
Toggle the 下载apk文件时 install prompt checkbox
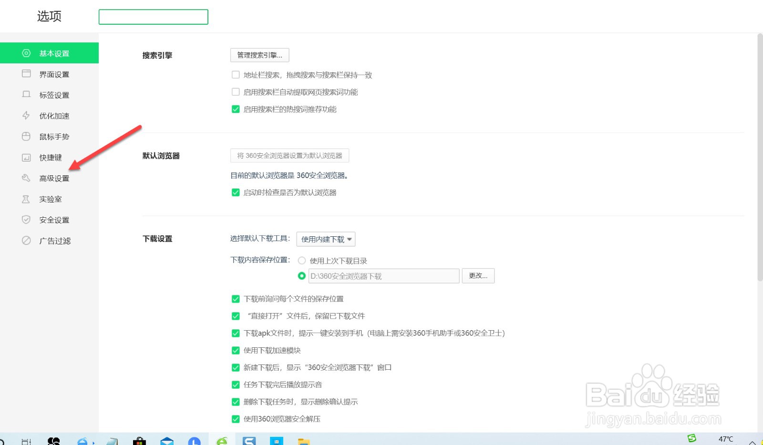(x=236, y=333)
